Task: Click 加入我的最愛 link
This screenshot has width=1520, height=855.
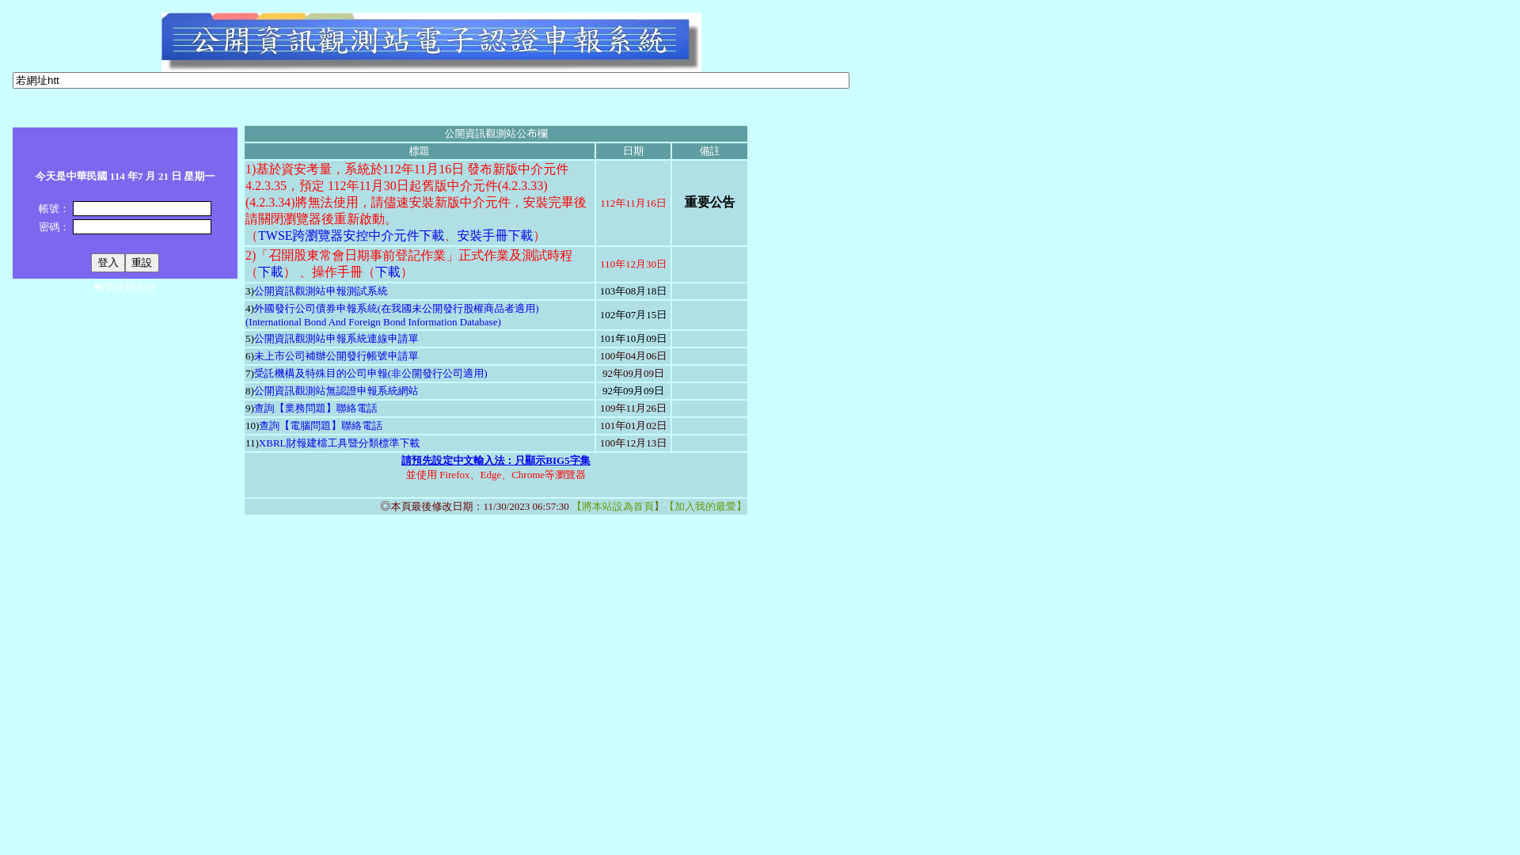Action: (705, 507)
